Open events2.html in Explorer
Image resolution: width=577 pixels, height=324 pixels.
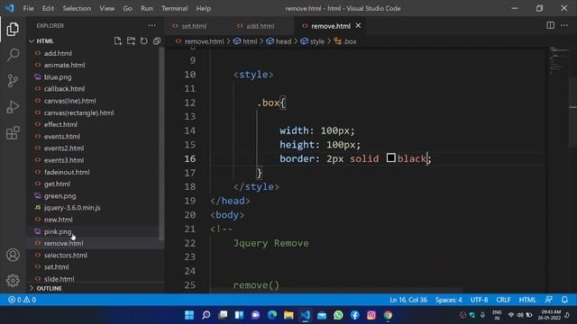(64, 148)
